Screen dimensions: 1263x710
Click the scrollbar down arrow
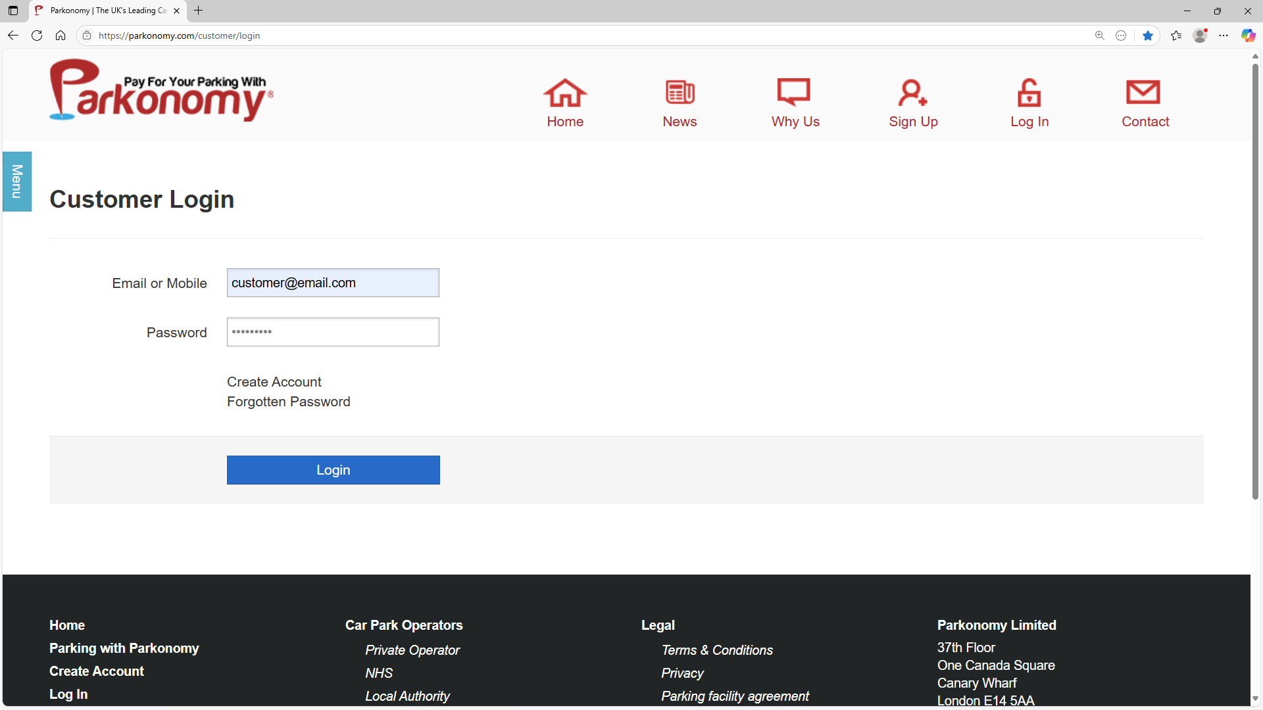pos(1255,698)
